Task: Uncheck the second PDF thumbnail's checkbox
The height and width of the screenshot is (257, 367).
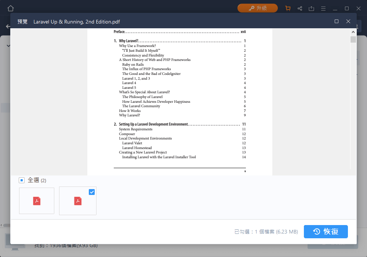Action: point(92,192)
